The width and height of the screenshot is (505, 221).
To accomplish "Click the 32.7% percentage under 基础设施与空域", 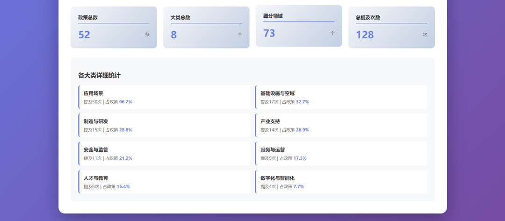I will pyautogui.click(x=303, y=101).
